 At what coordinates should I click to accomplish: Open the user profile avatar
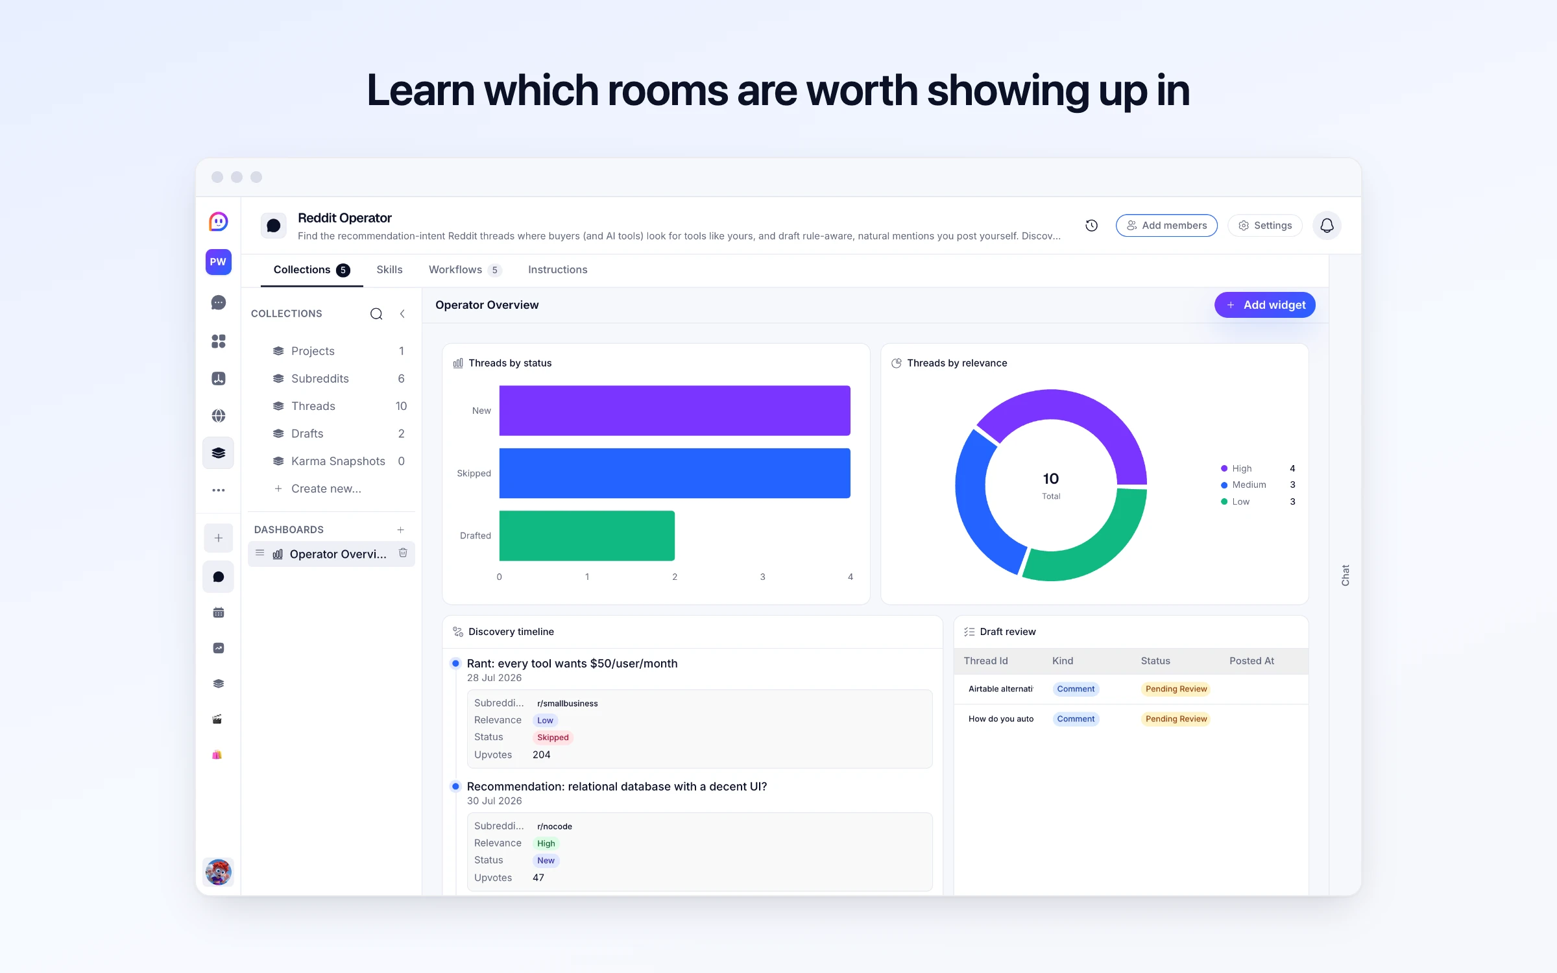(x=218, y=872)
